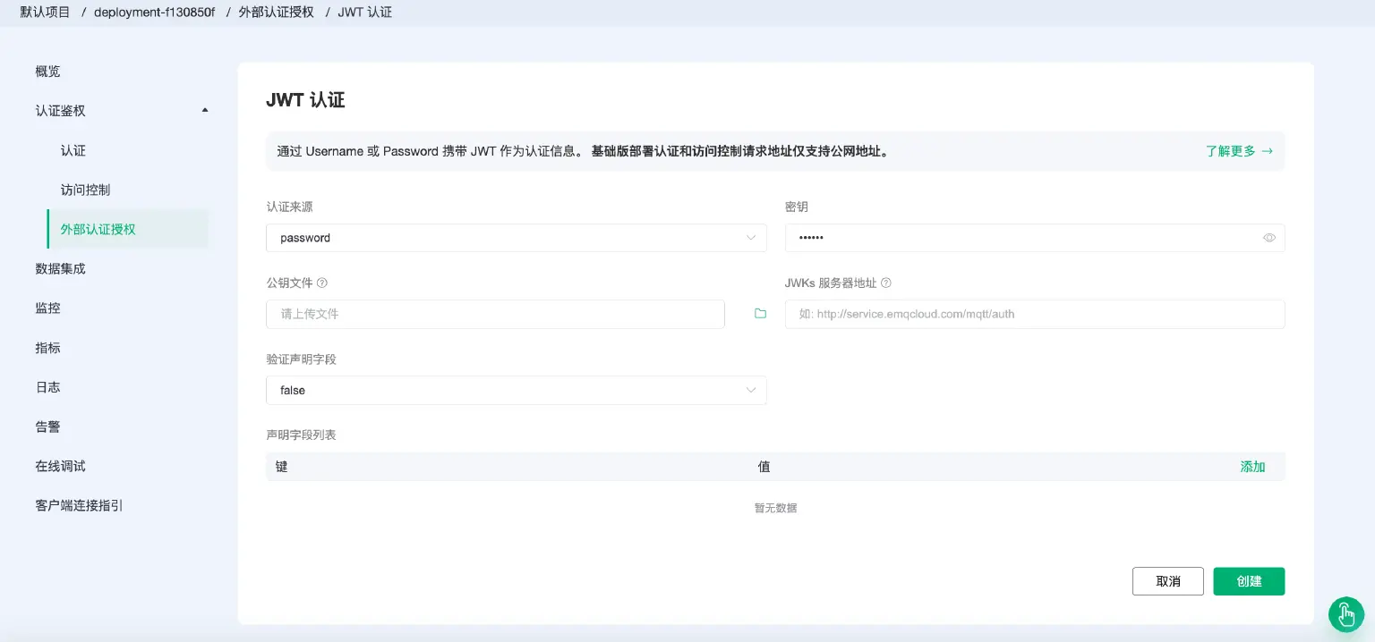Open 在线调试 in the sidebar

[60, 465]
